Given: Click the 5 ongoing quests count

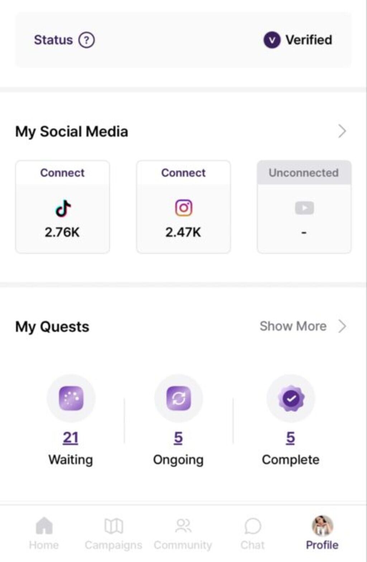Looking at the screenshot, I should (x=178, y=437).
